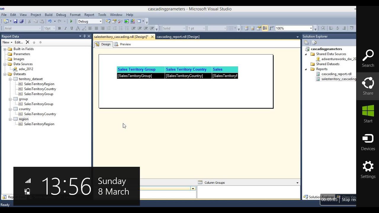379x213 pixels.
Task: Click the font color A icon
Action: click(78, 28)
